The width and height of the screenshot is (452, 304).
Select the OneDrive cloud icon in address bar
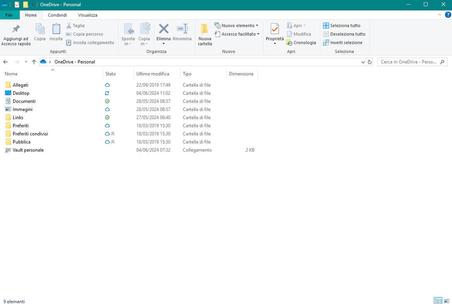(x=43, y=61)
